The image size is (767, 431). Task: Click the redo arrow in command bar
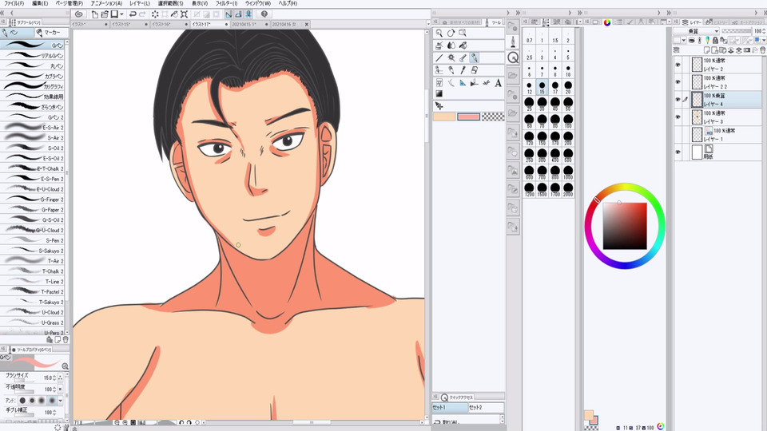pos(142,14)
